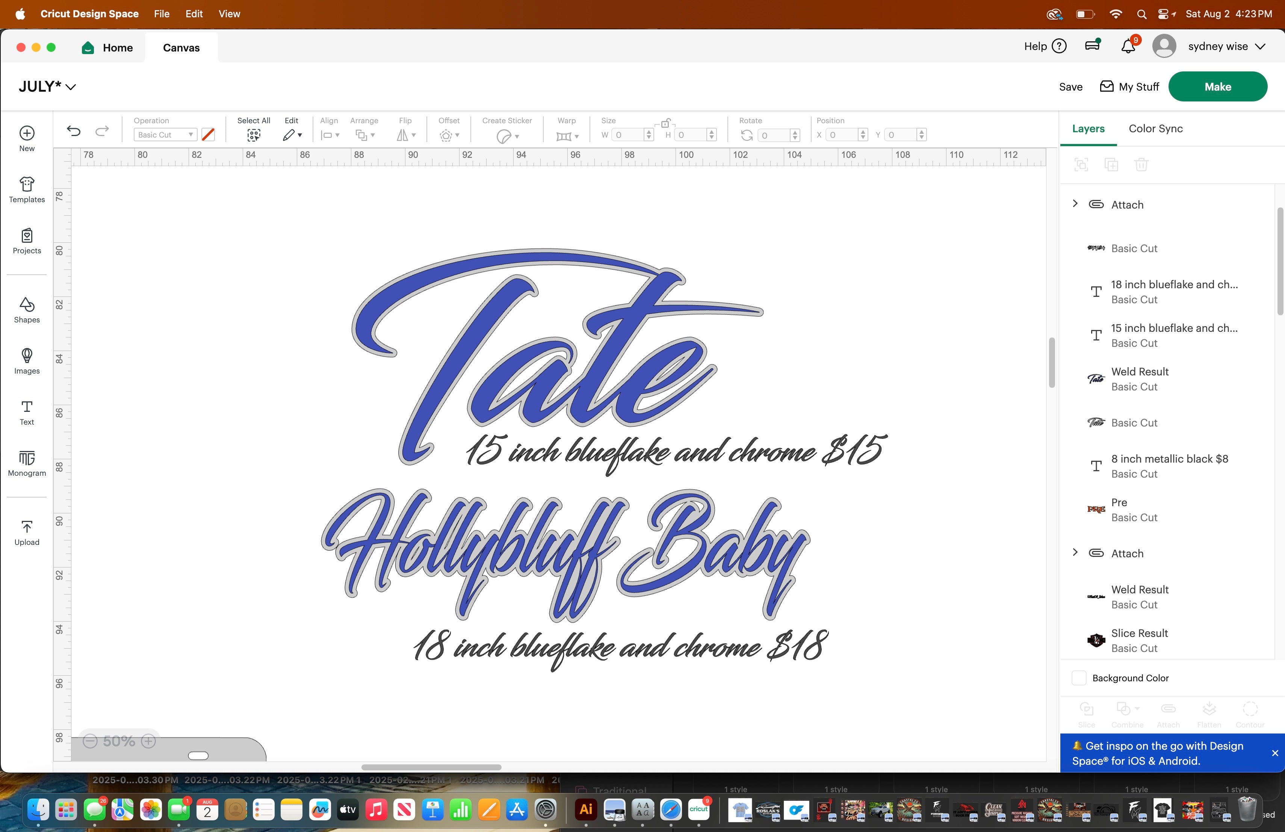Viewport: 1285px width, 832px height.
Task: Click the Save button
Action: 1070,87
